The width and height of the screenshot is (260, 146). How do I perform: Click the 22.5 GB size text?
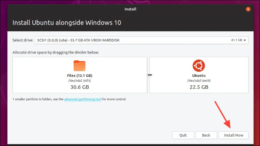(x=199, y=87)
